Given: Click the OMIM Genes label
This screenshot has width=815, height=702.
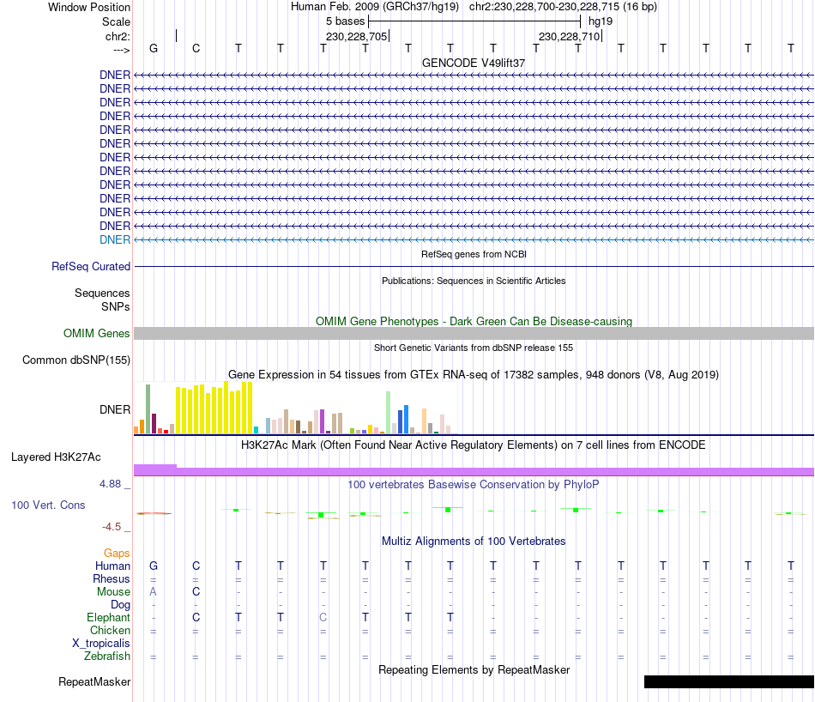Looking at the screenshot, I should [x=96, y=333].
